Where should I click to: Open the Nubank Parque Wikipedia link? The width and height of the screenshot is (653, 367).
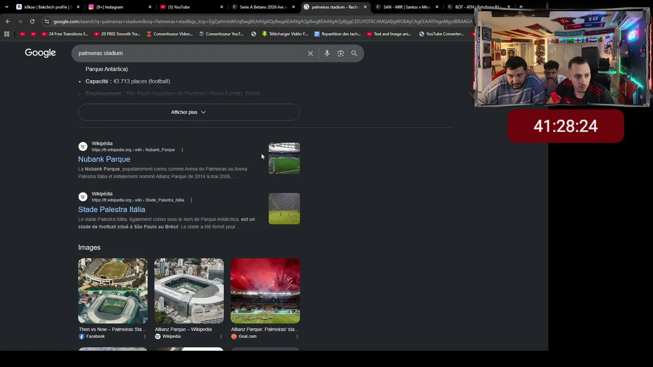[x=104, y=159]
